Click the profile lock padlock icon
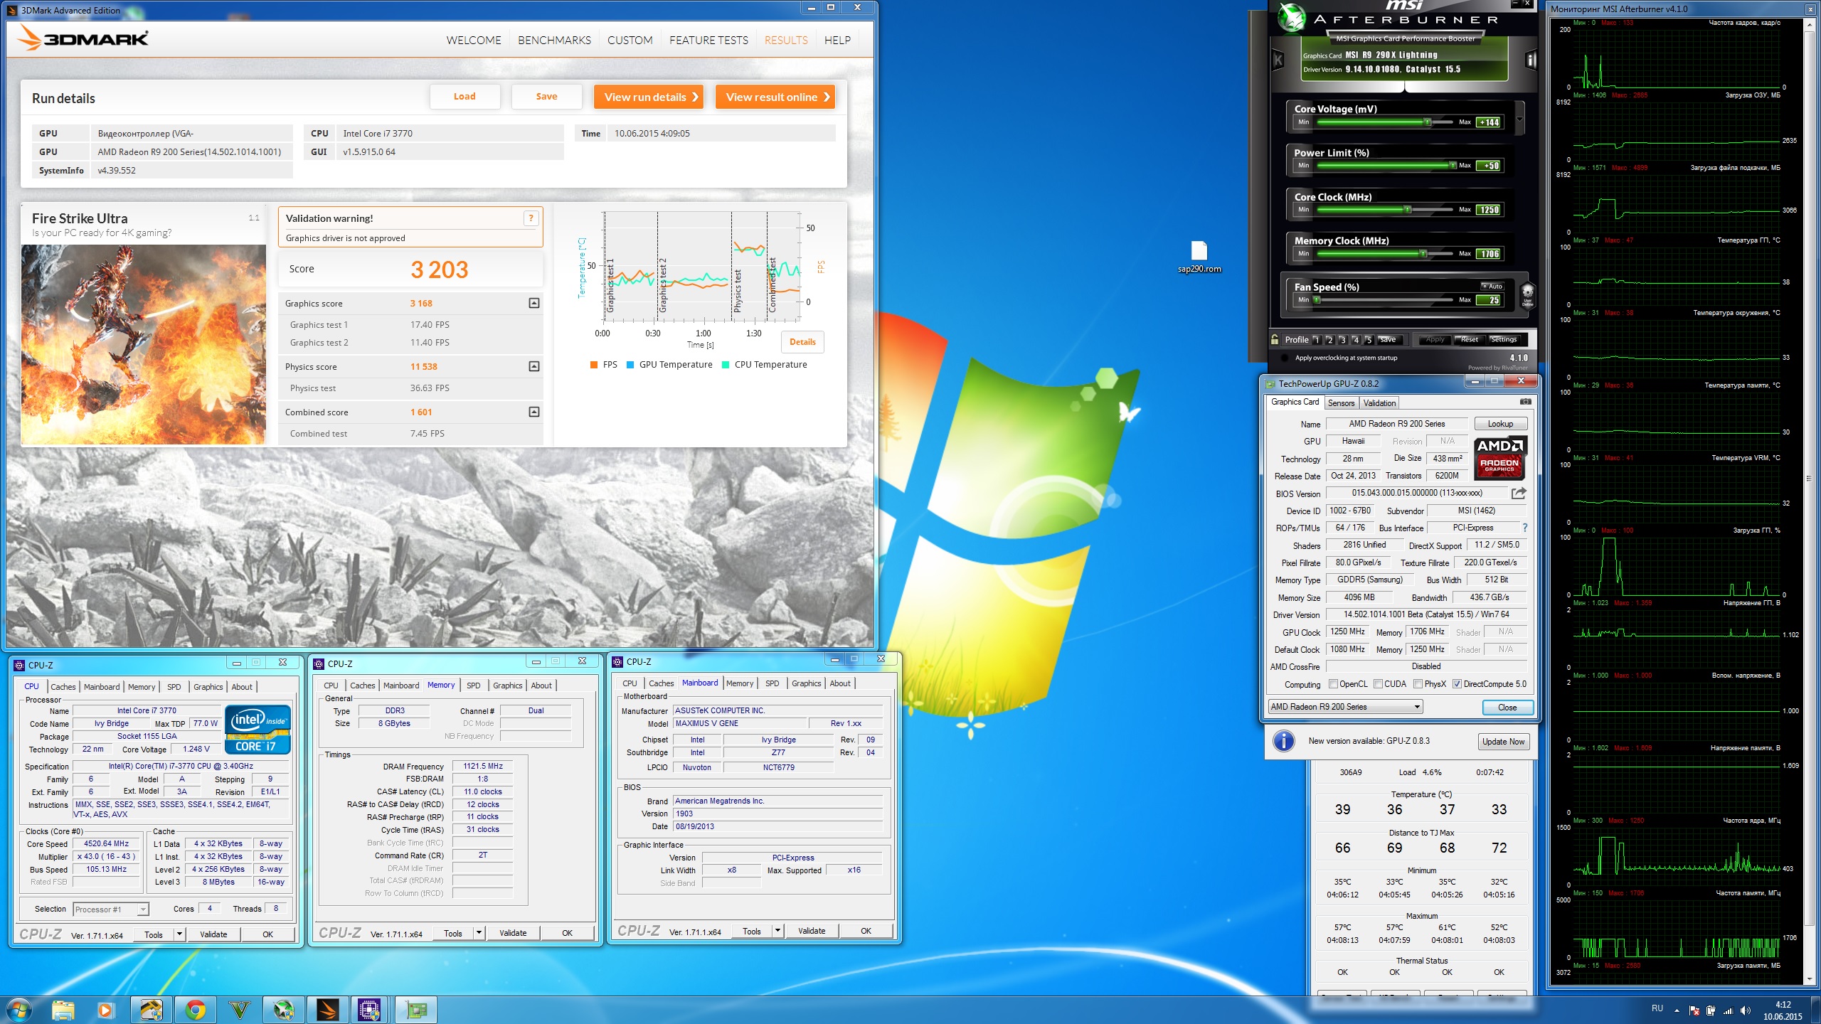The height and width of the screenshot is (1024, 1821). pyautogui.click(x=1275, y=340)
